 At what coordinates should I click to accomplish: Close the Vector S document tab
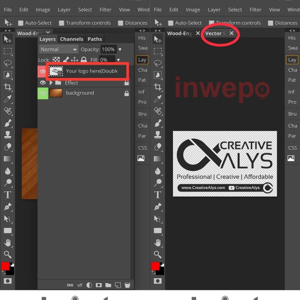[x=231, y=33]
